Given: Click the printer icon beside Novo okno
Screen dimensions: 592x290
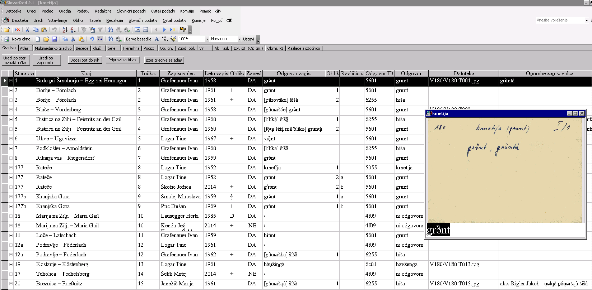Looking at the screenshot, I should 6,39.
